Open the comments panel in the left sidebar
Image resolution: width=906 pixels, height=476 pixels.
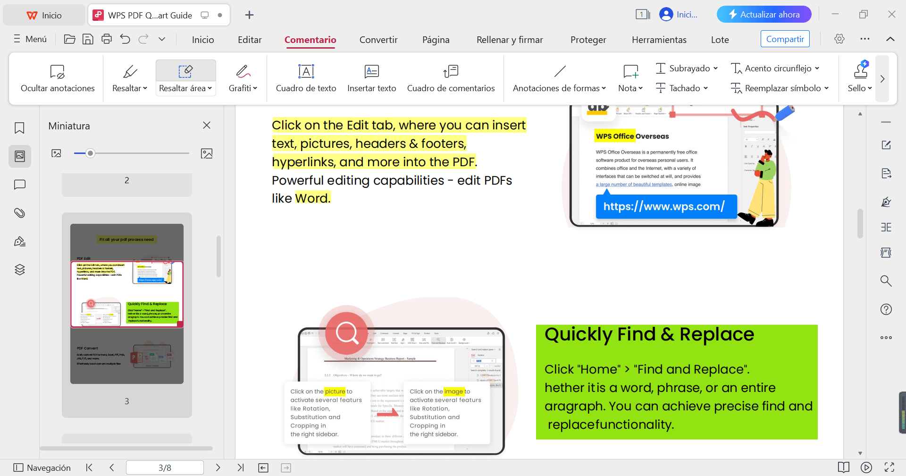coord(20,185)
